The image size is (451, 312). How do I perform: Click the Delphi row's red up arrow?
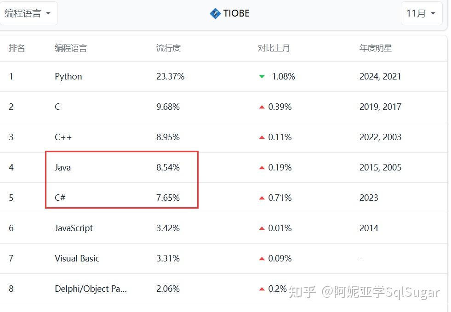click(x=262, y=289)
